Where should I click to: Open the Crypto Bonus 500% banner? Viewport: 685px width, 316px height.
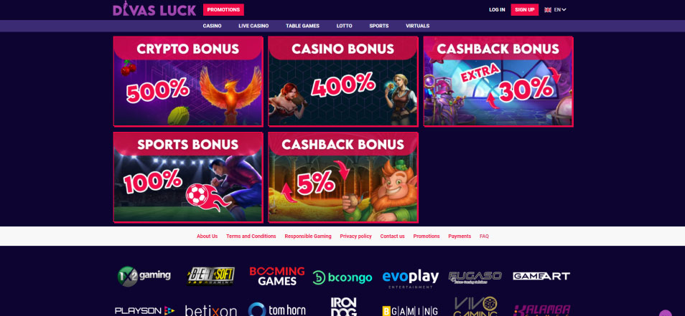188,82
